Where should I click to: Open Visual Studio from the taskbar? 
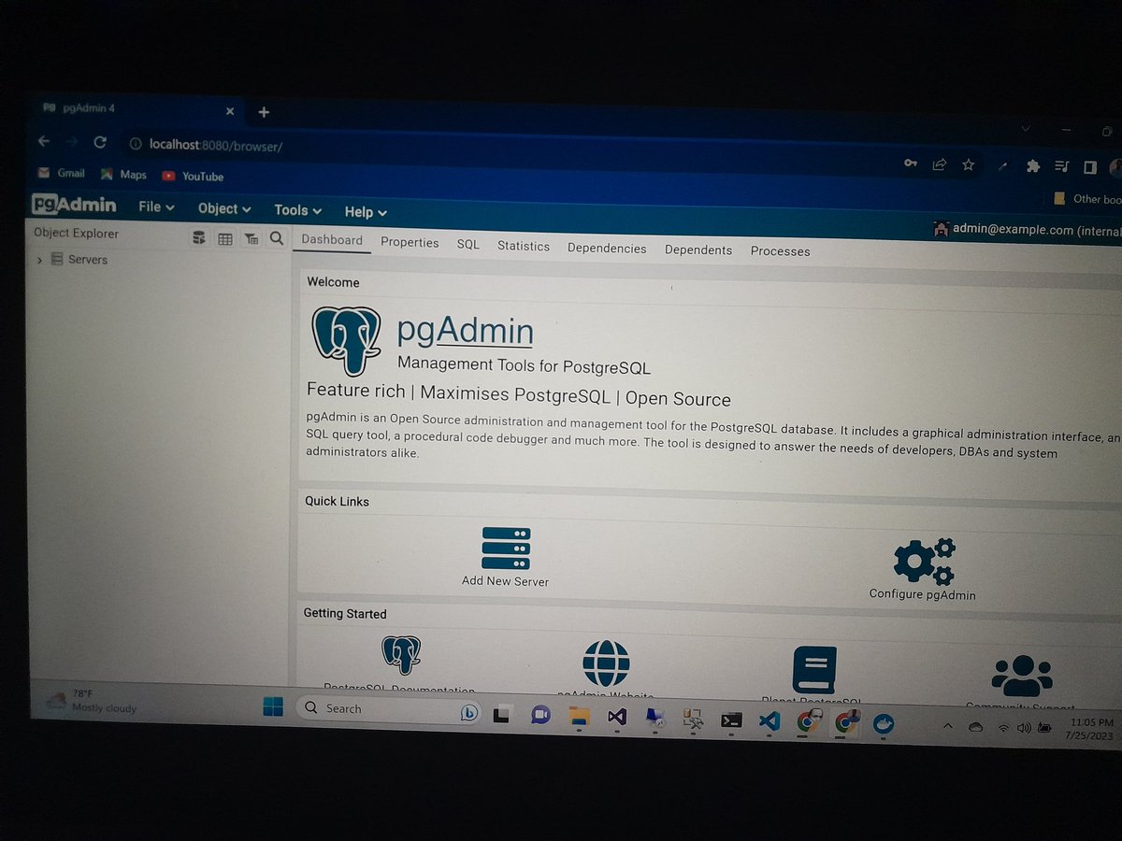616,718
